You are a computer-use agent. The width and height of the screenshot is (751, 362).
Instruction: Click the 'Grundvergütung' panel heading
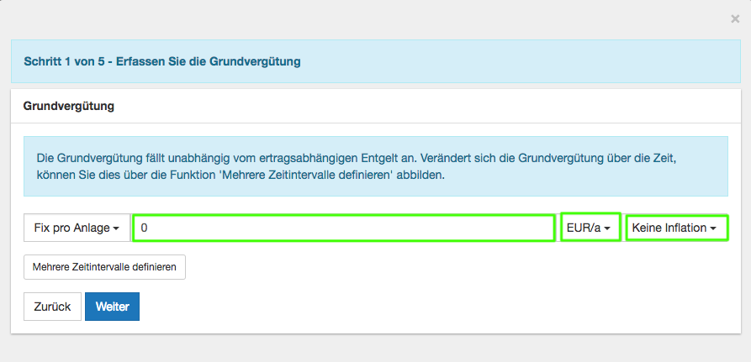[69, 107]
